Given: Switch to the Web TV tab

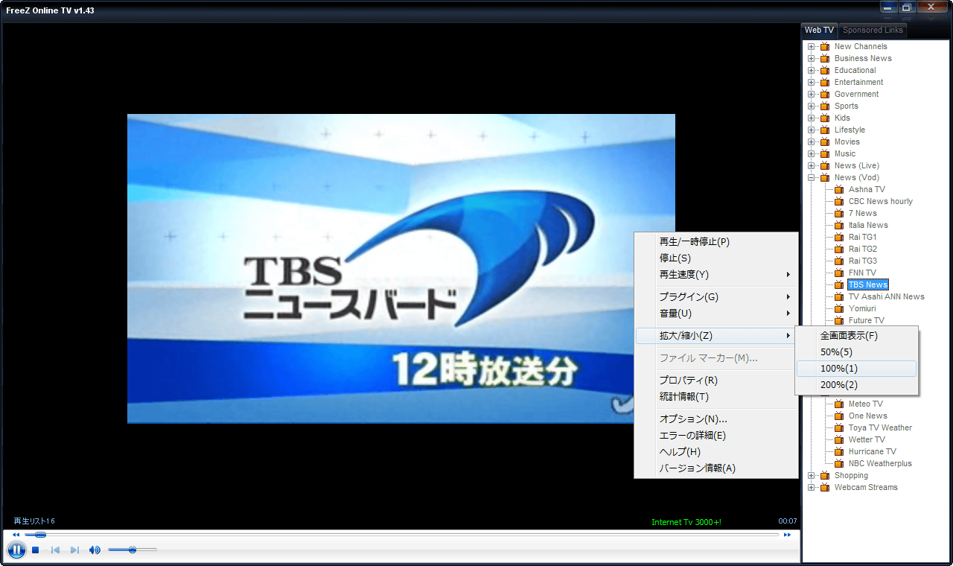Looking at the screenshot, I should (819, 30).
